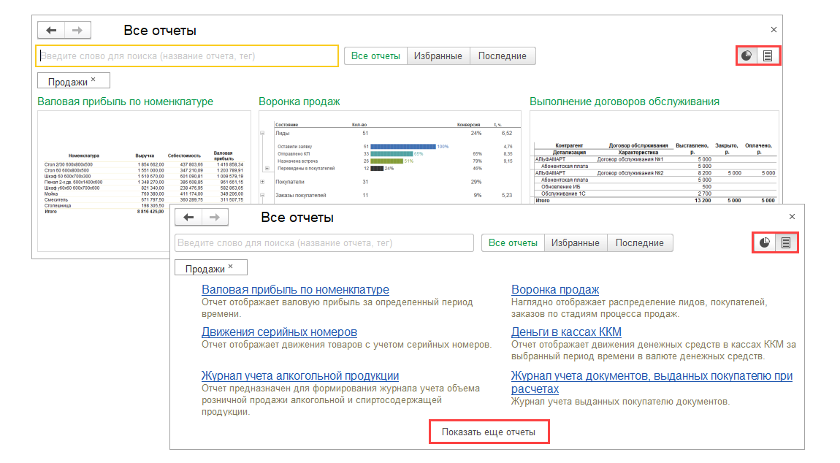The height and width of the screenshot is (463, 840).
Task: Open Валовая прибыль по номенклатуре title in rear window
Action: coord(126,102)
